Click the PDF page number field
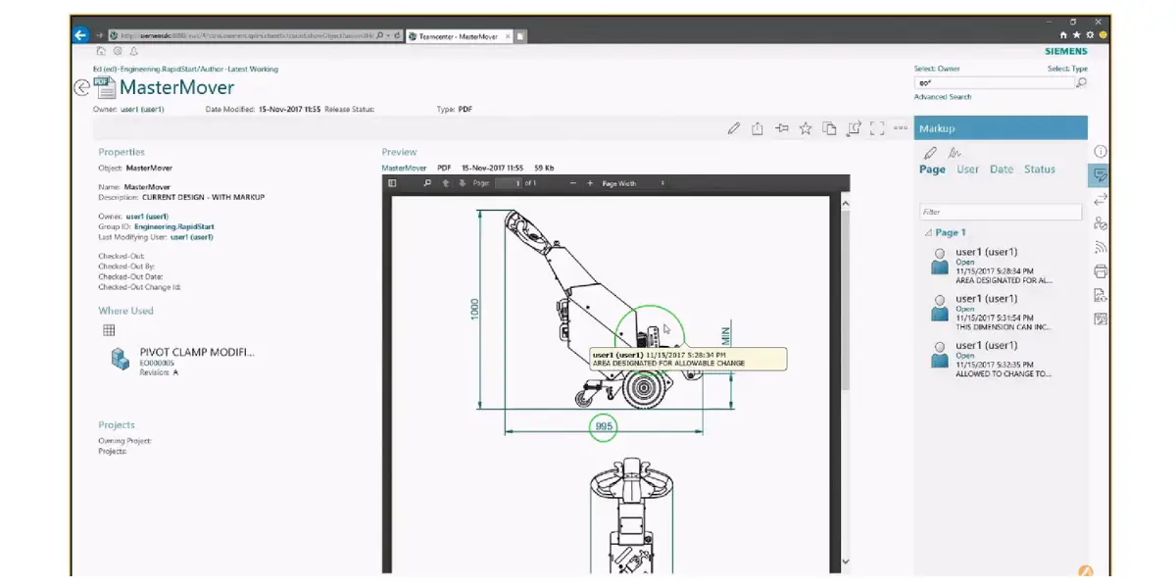 tap(508, 183)
